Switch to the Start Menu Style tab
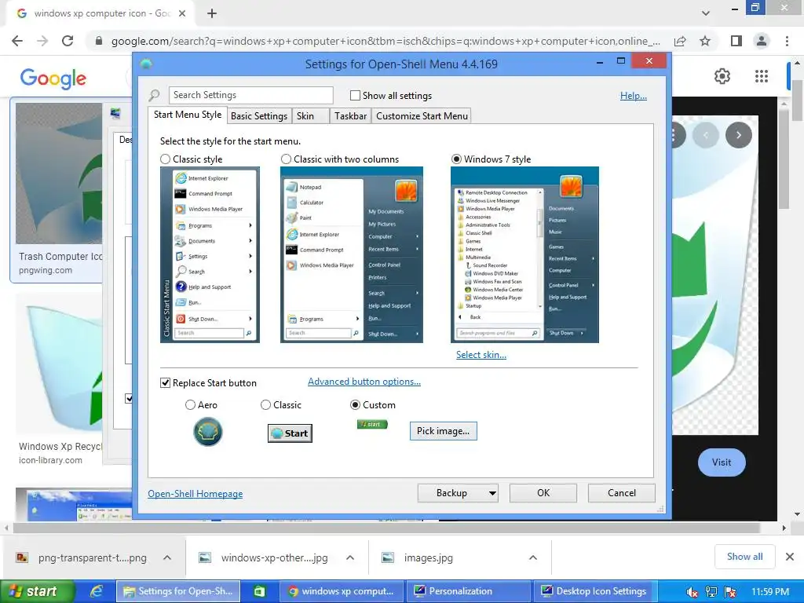The height and width of the screenshot is (603, 804). 187,115
